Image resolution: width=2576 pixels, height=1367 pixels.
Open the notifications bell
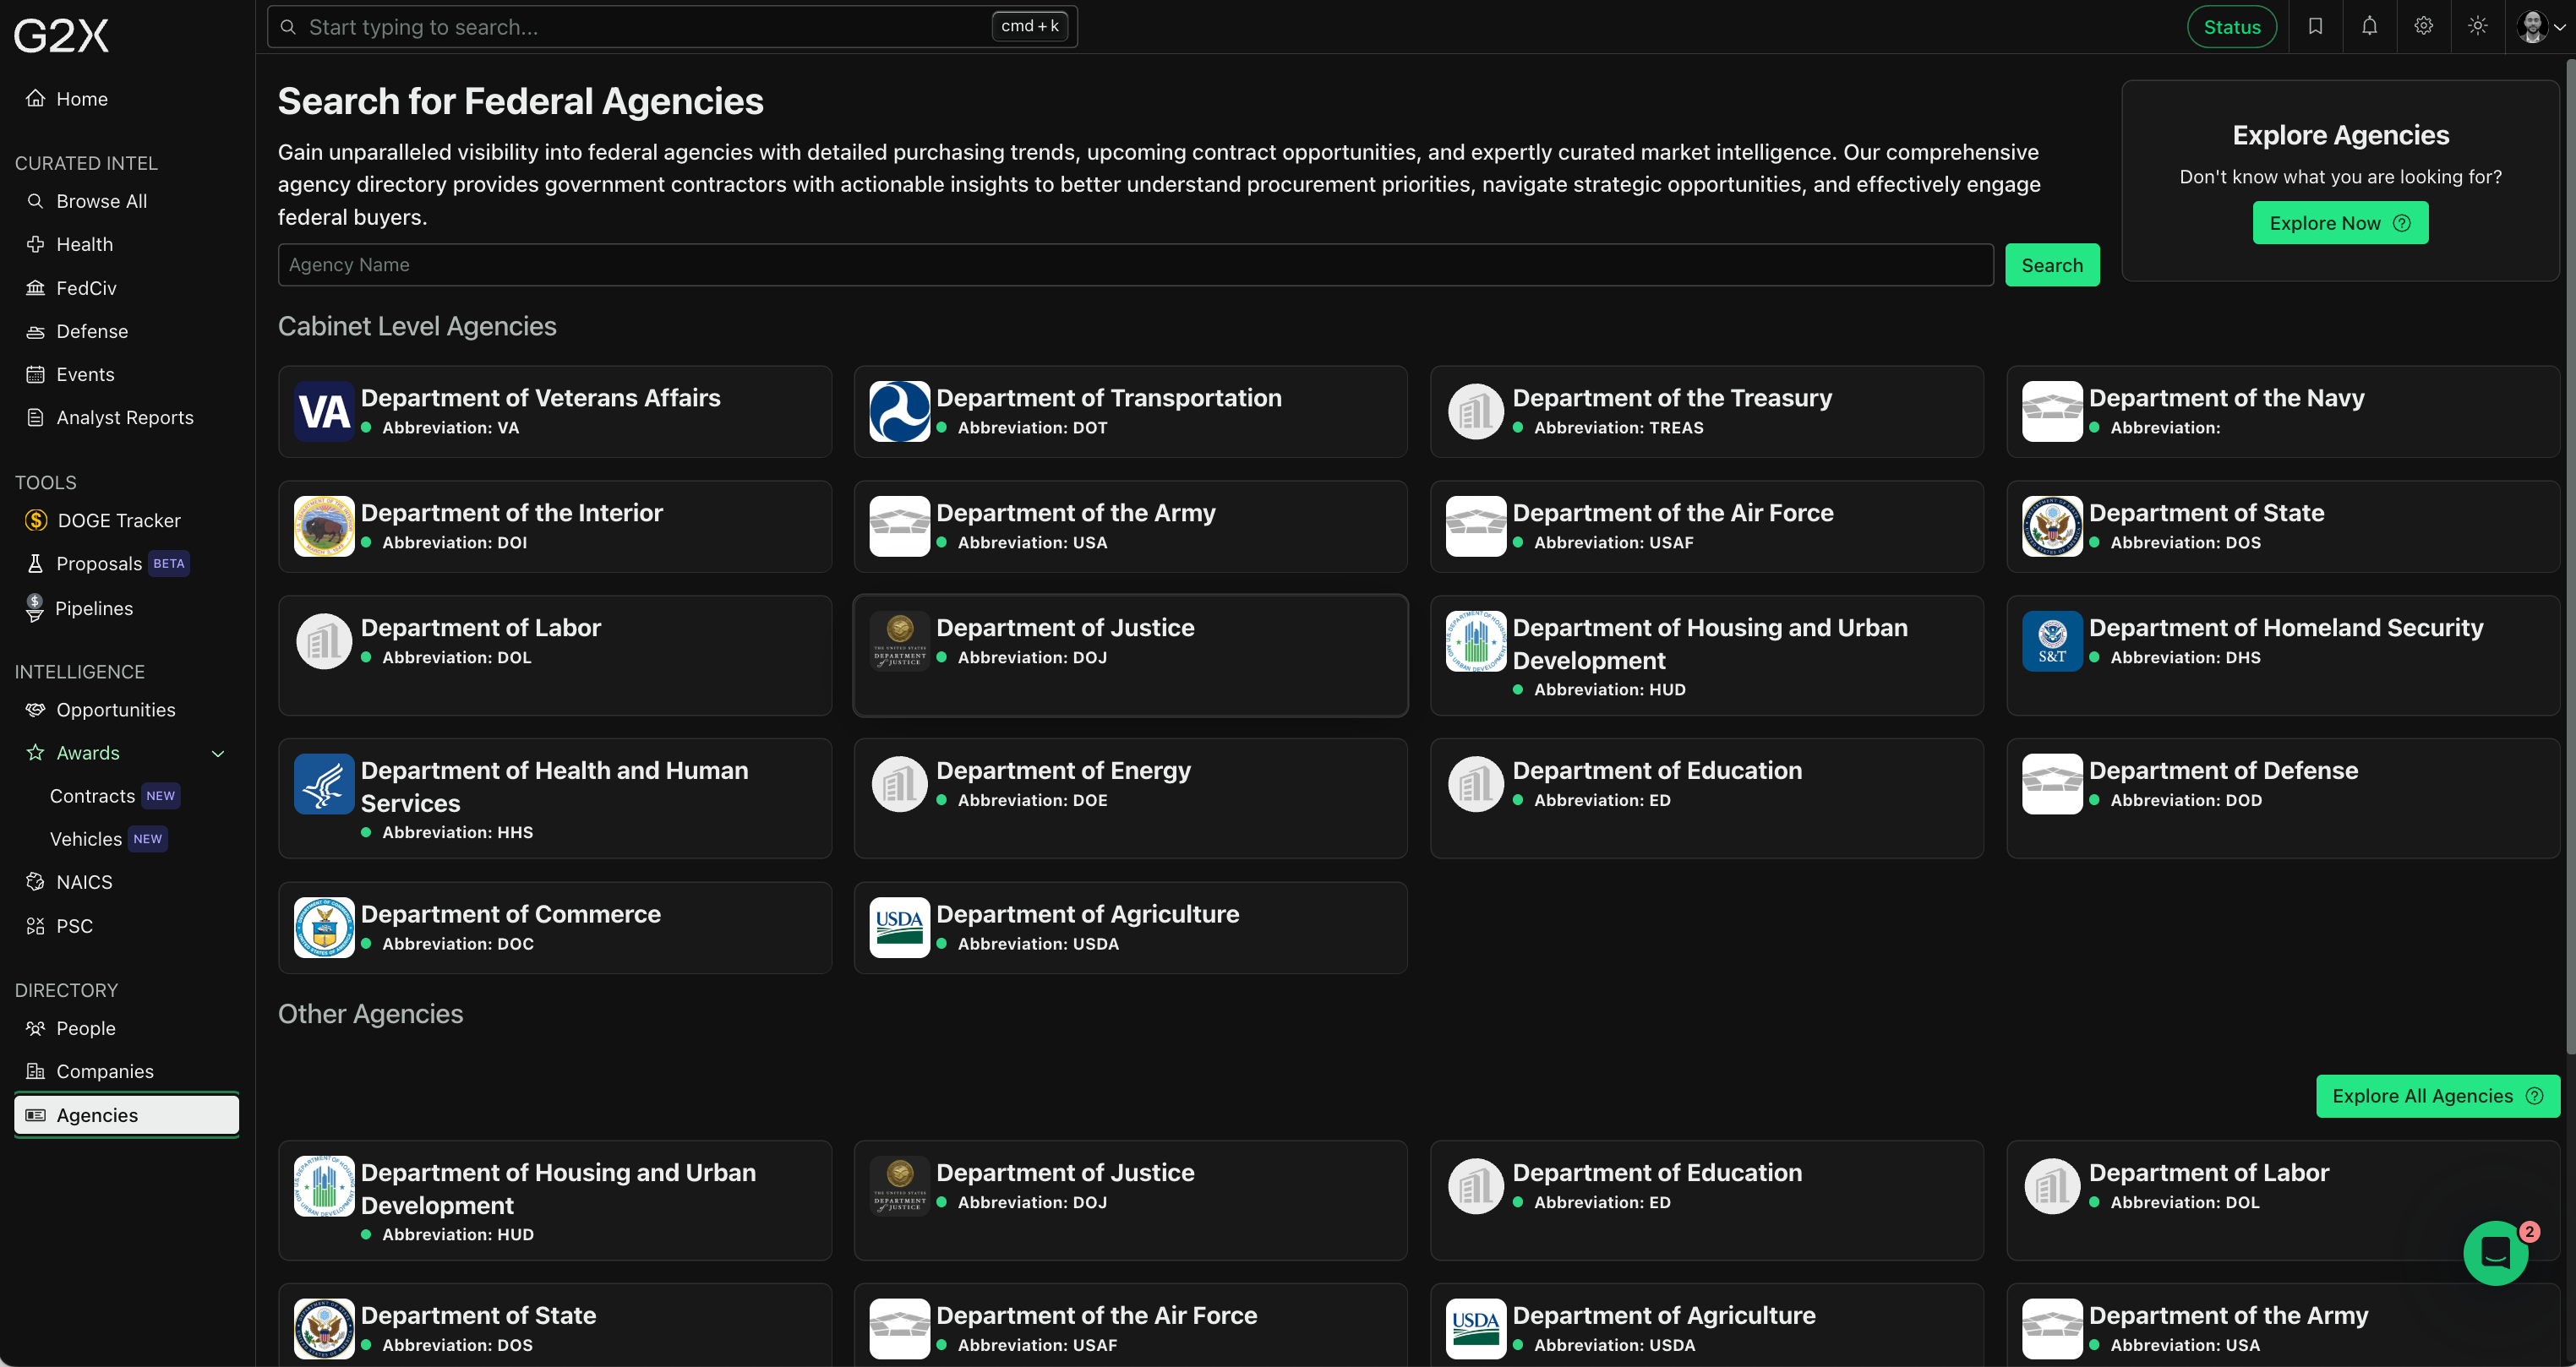pos(2369,27)
